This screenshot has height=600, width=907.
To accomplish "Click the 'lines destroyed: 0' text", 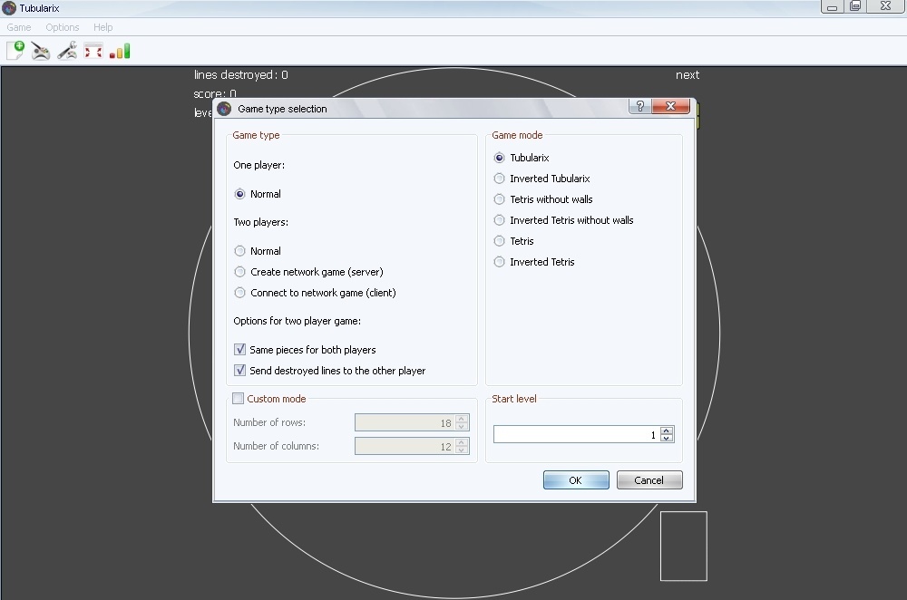I will point(240,74).
